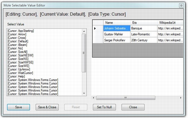Click the 20th Century era cell
Viewport: 188px width, 118px height.
144,40
